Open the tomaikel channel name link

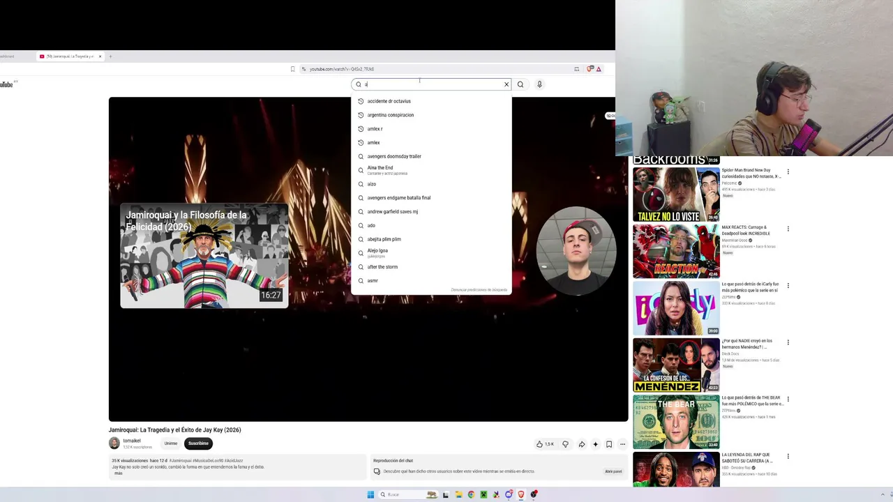pyautogui.click(x=132, y=441)
